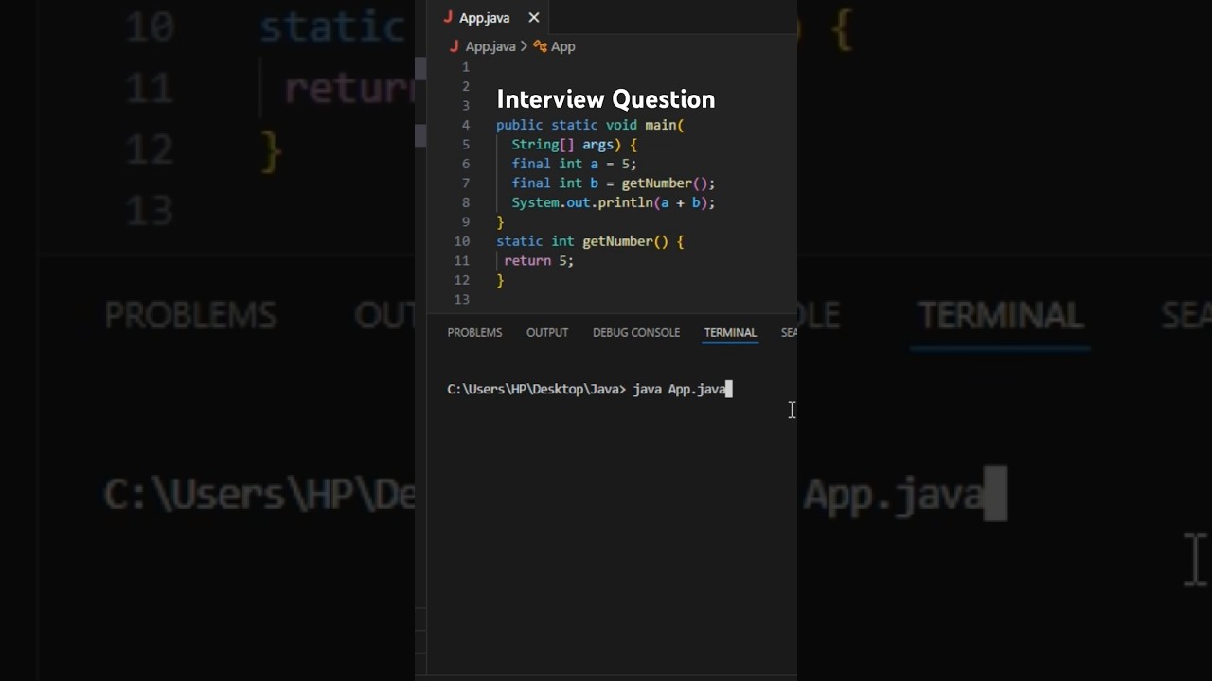Click the 'System.out.println(a + b);' line

[x=614, y=202]
